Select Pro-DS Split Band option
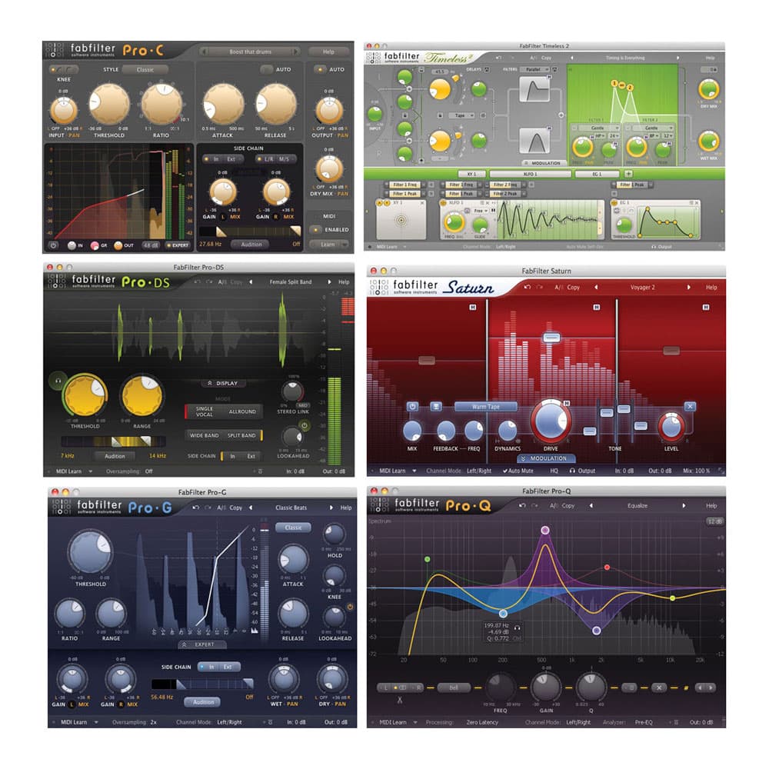 point(241,435)
